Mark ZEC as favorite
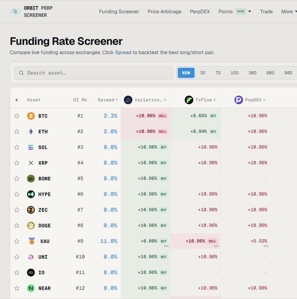 point(17,210)
